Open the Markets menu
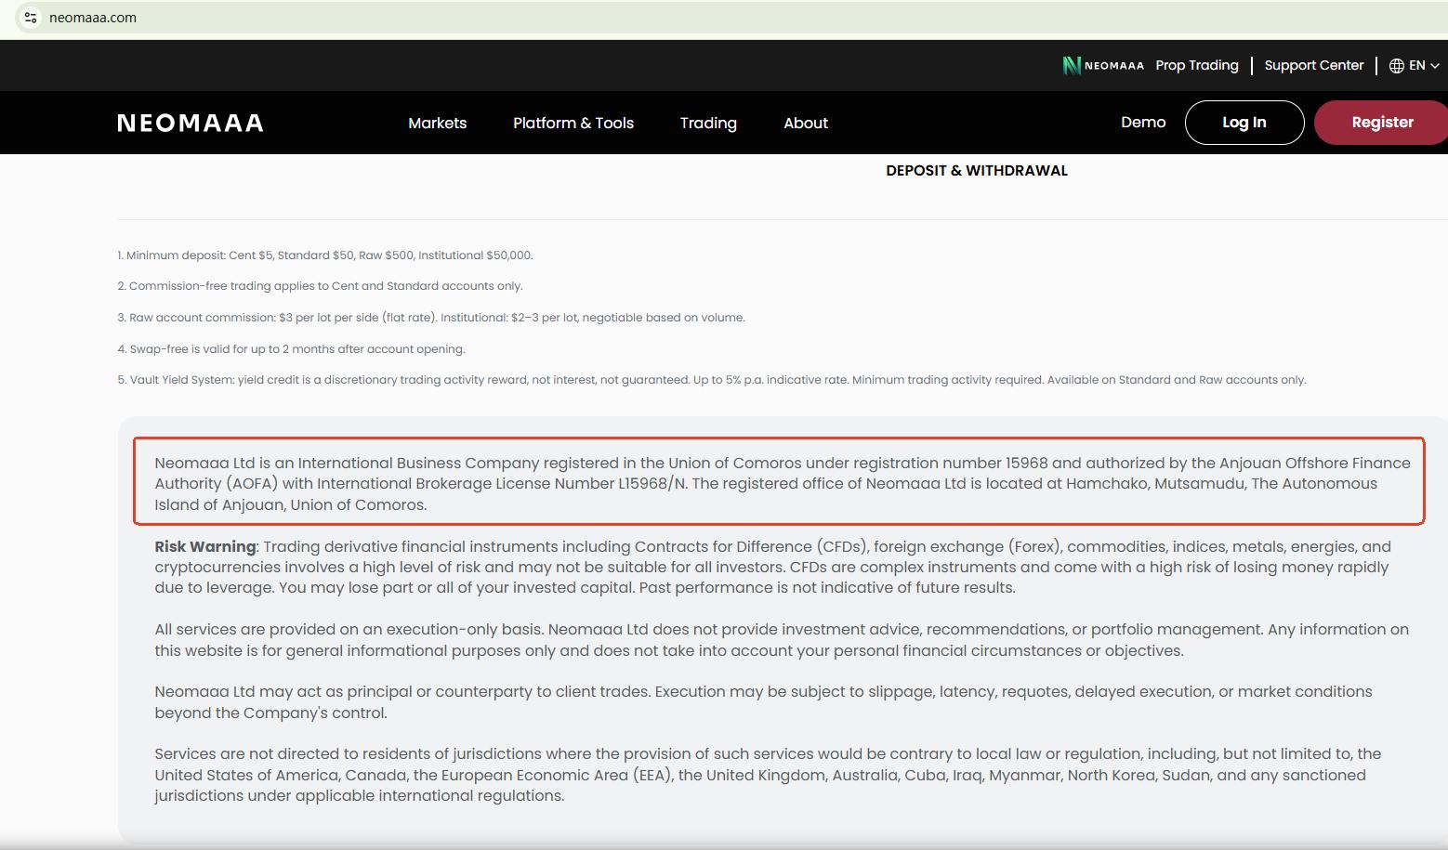 pyautogui.click(x=438, y=123)
